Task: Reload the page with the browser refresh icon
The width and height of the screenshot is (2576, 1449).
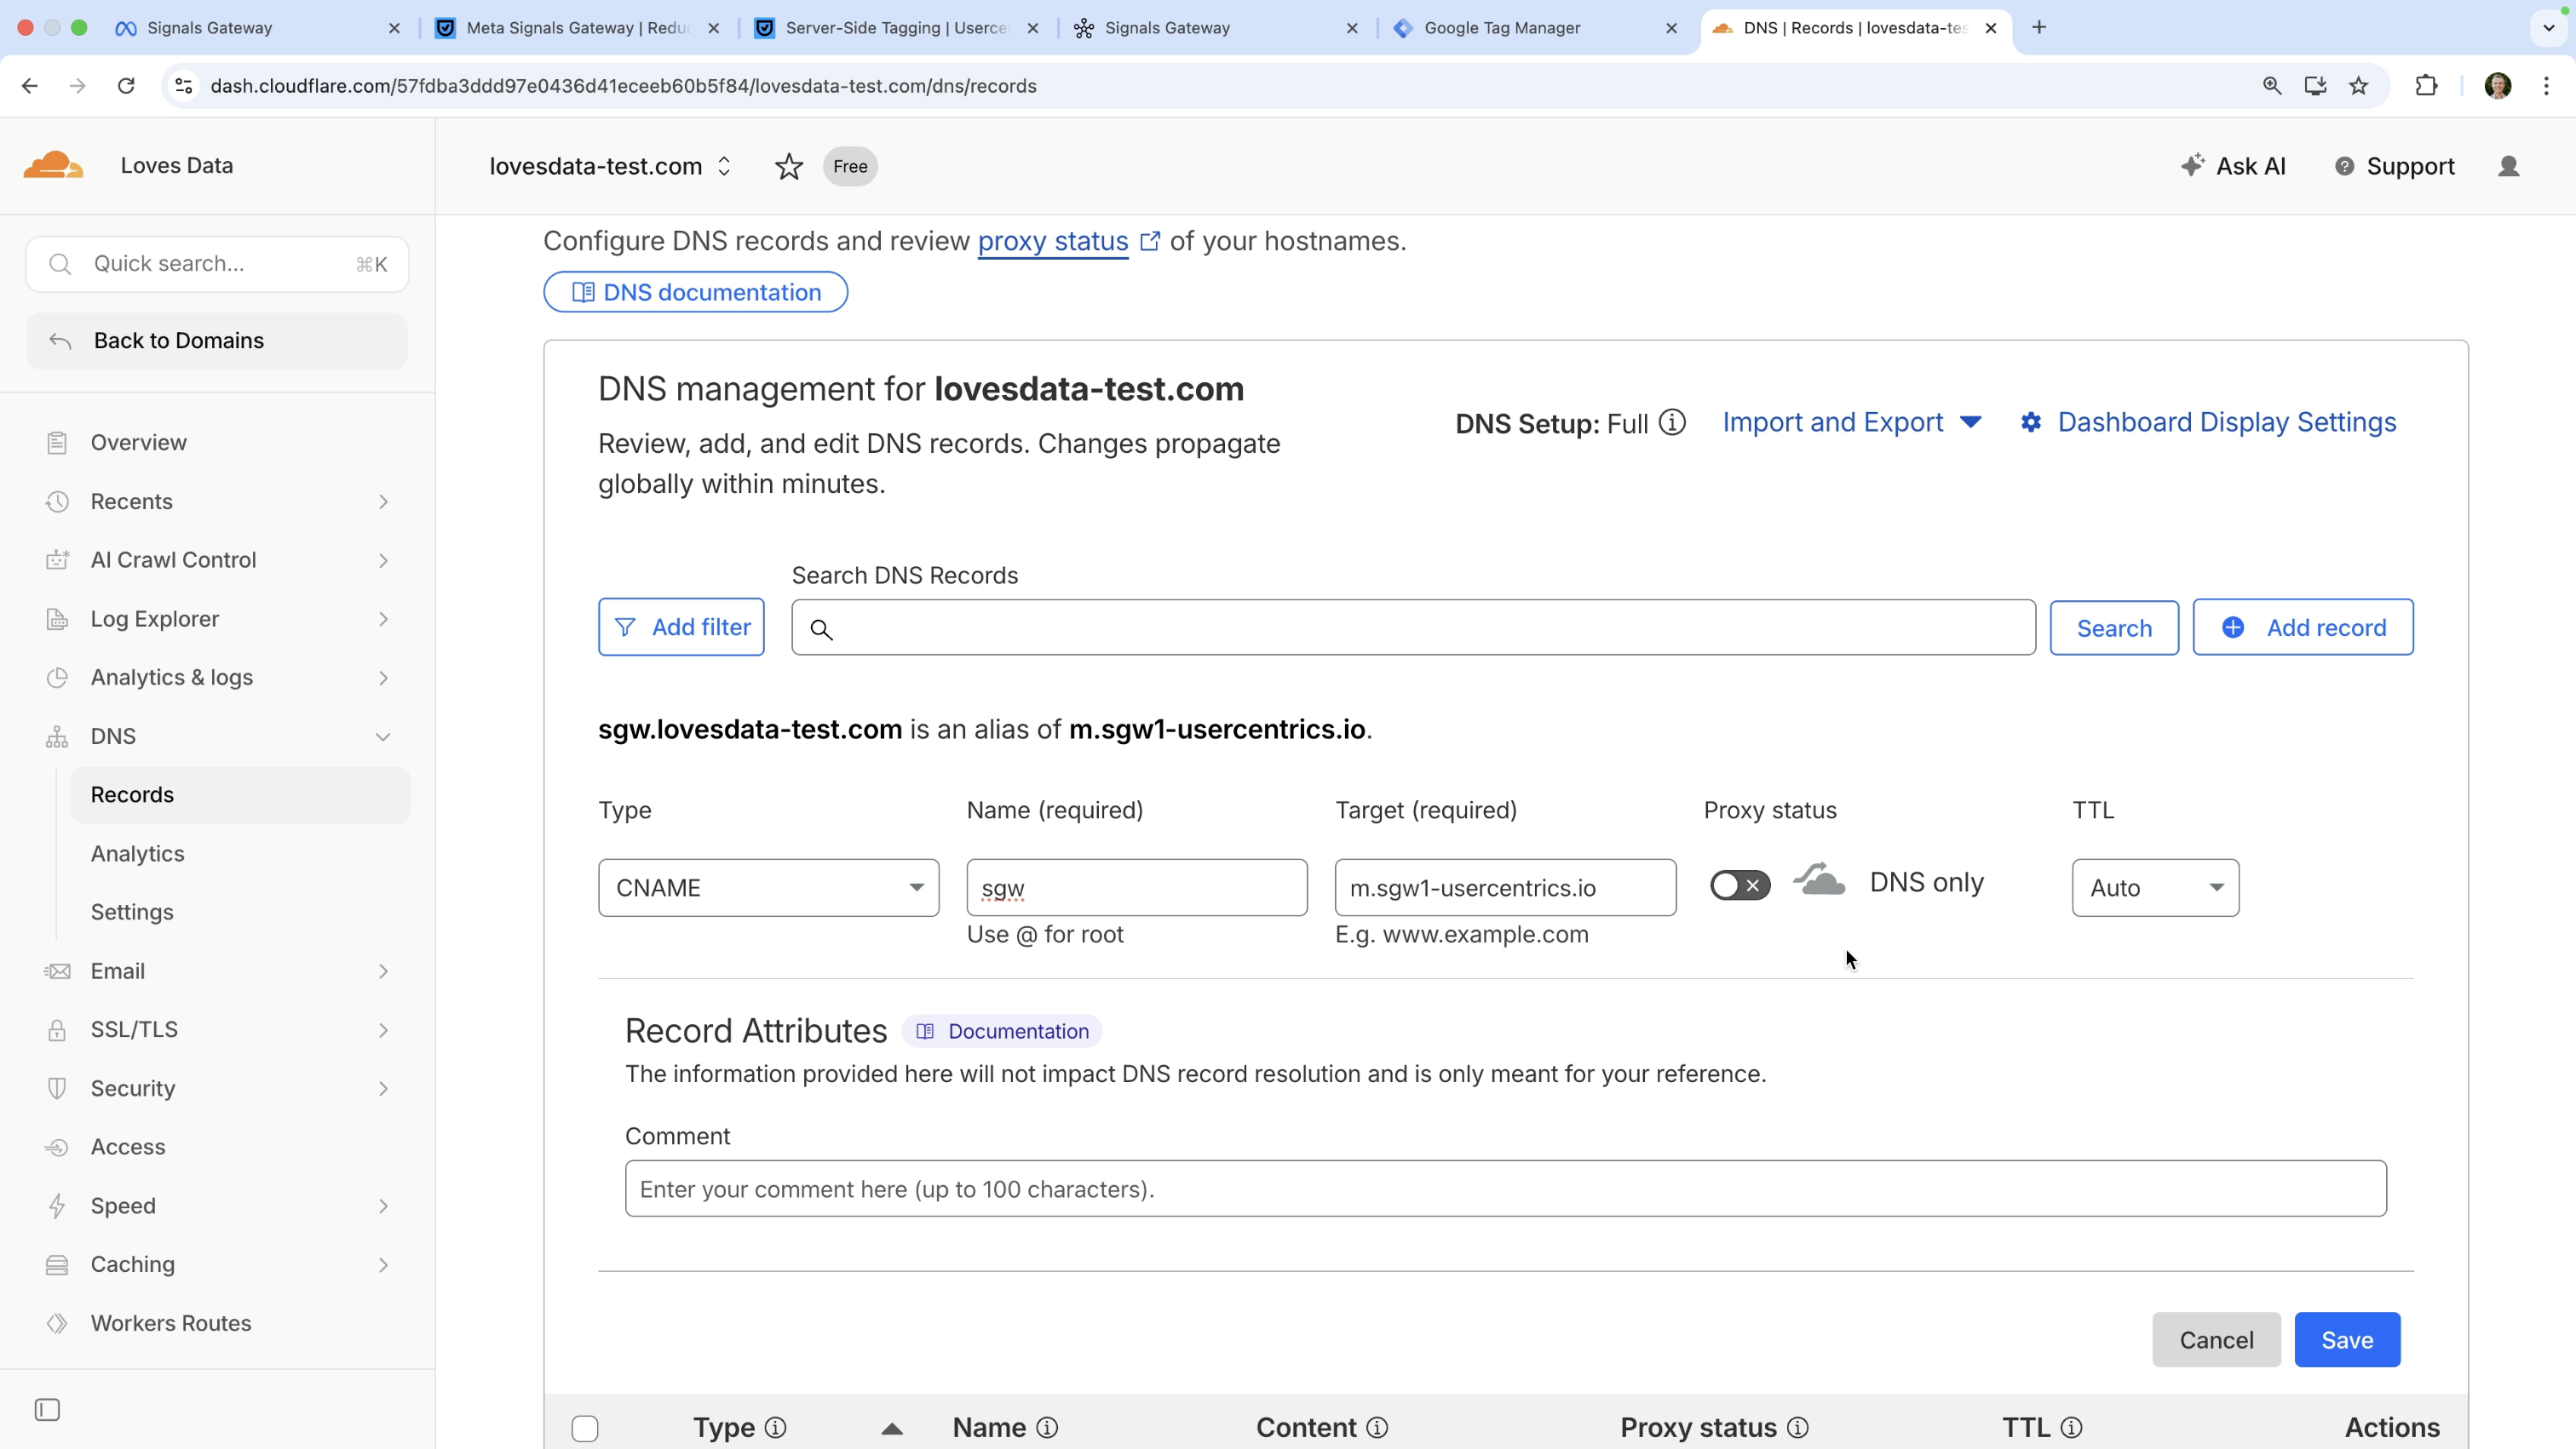Action: (126, 86)
